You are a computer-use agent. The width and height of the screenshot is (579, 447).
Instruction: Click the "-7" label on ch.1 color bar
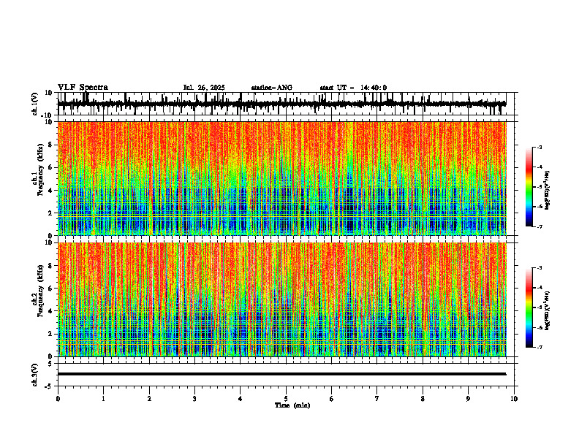[540, 227]
